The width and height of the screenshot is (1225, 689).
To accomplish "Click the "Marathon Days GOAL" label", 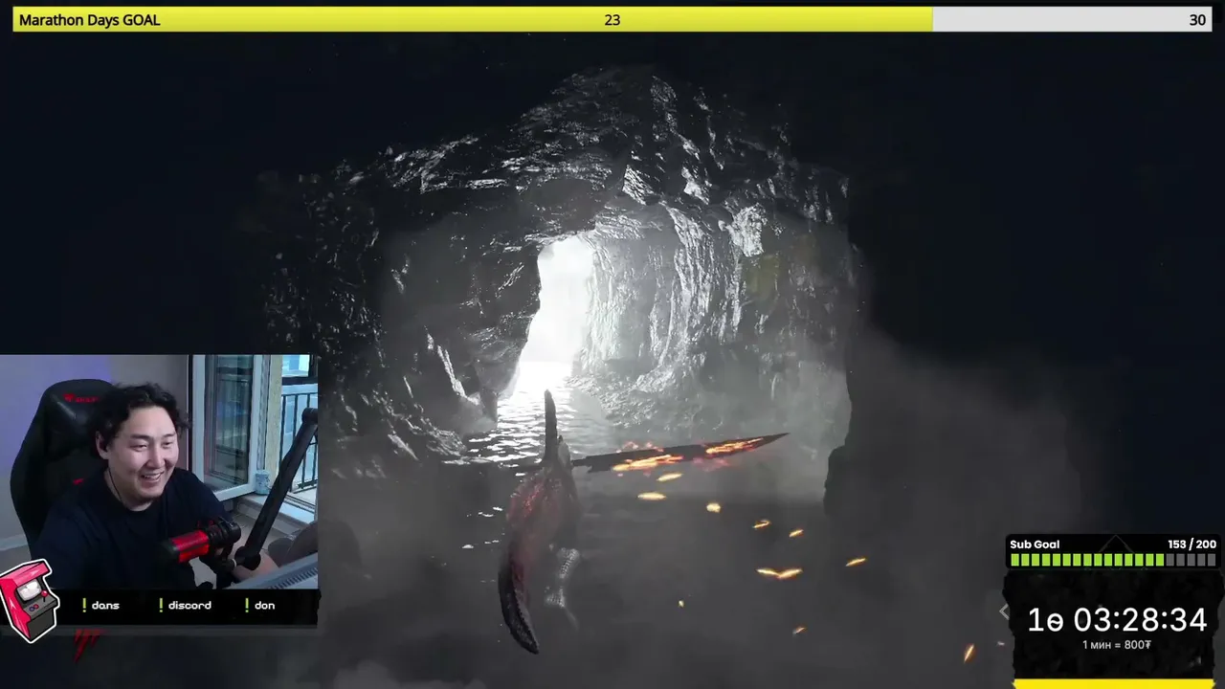I will click(89, 20).
